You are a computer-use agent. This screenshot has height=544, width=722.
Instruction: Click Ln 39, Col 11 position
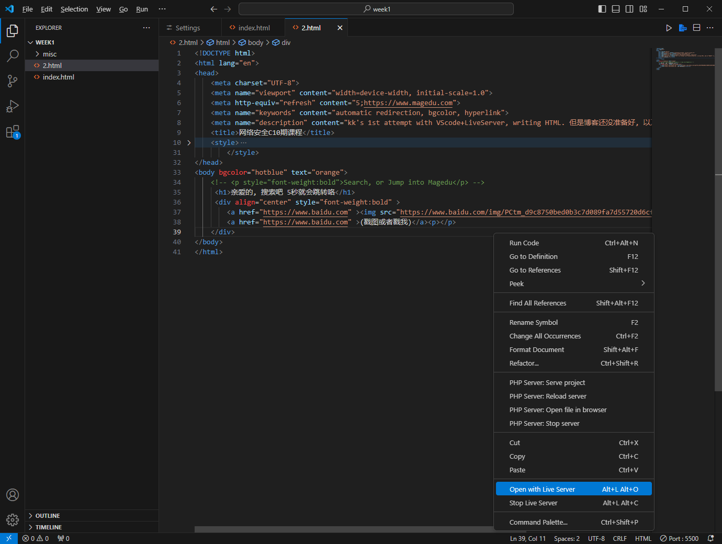pyautogui.click(x=528, y=538)
